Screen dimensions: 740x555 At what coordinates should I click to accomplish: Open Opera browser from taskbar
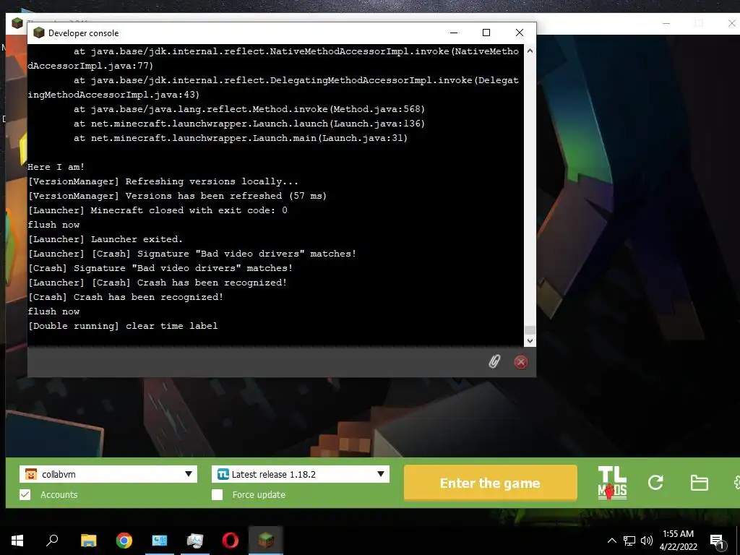tap(231, 541)
